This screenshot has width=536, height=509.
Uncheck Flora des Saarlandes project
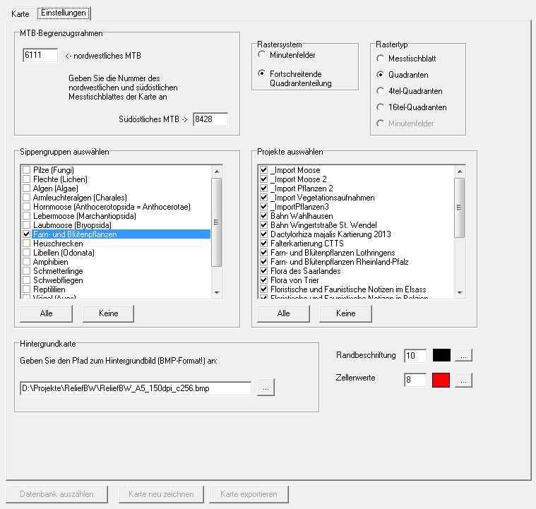(263, 271)
